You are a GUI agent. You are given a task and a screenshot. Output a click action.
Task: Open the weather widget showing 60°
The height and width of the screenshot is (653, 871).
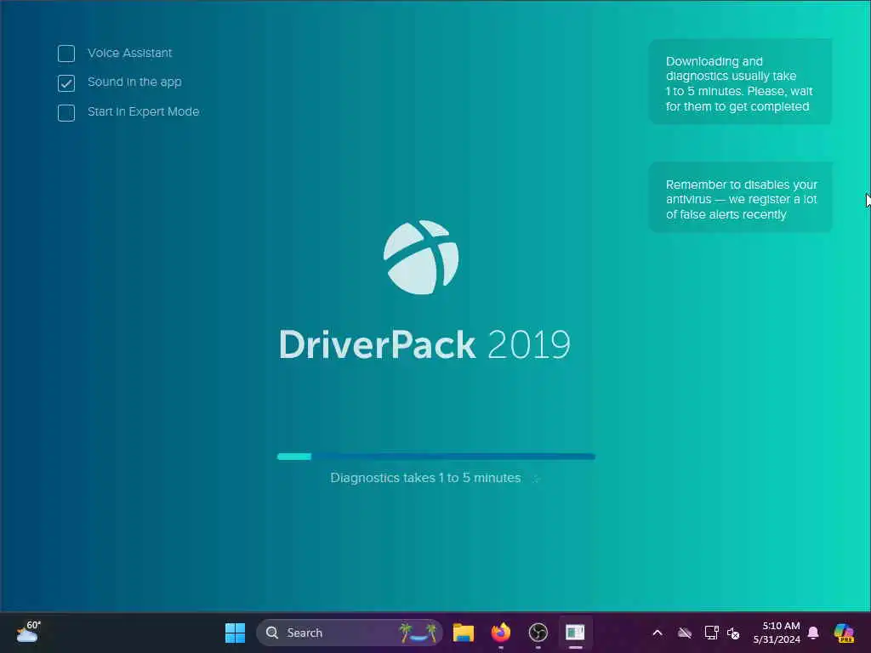28,633
